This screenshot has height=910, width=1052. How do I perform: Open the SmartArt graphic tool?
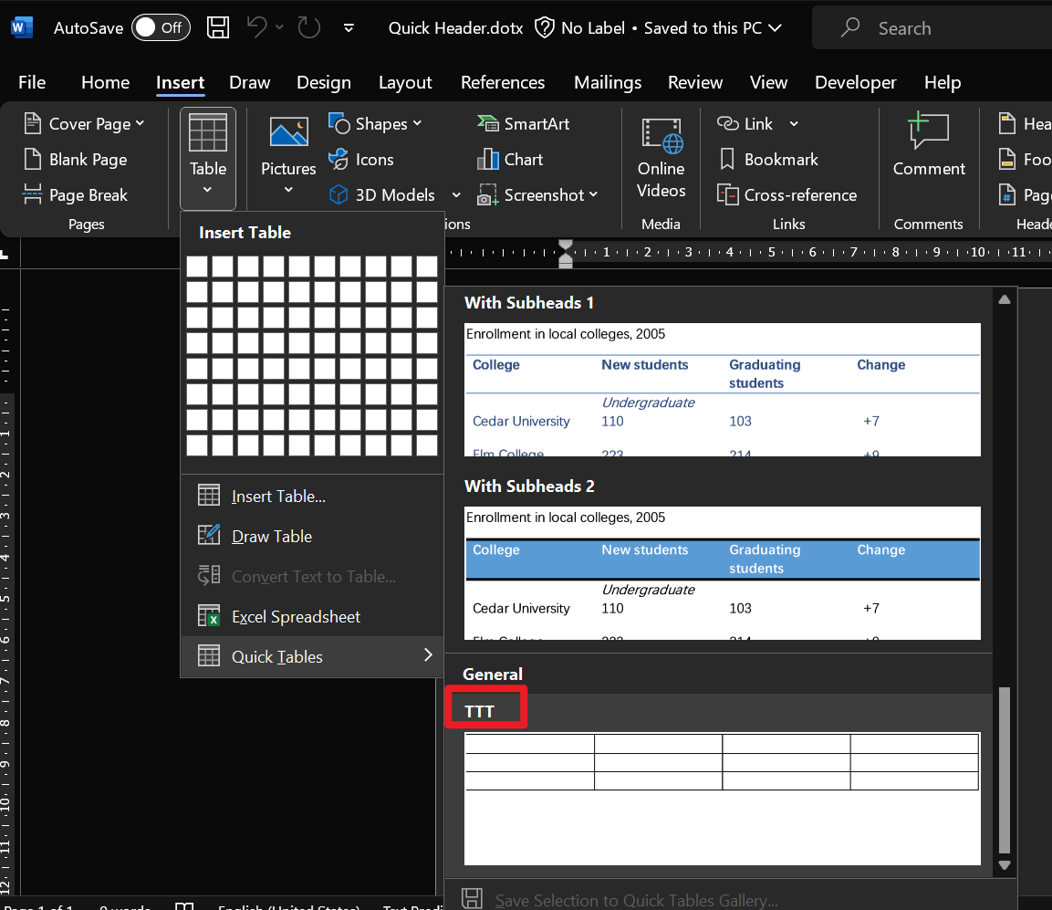tap(523, 123)
